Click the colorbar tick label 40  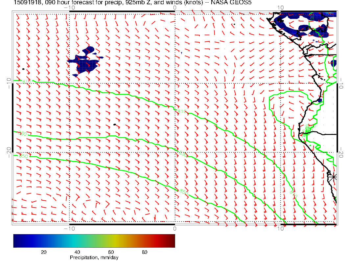(x=77, y=252)
